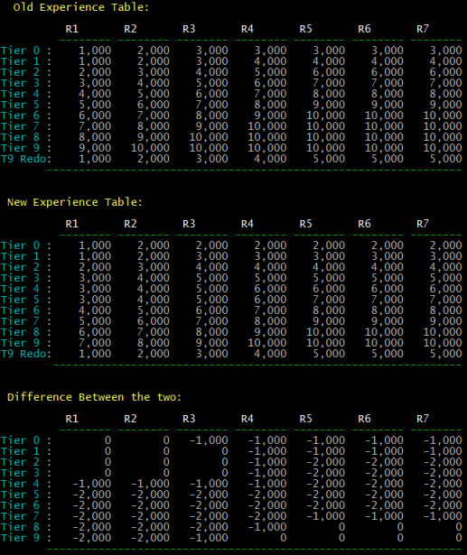Image resolution: width=467 pixels, height=555 pixels.
Task: Click Difference table Tier 4 R1 value -1,000
Action: [92, 484]
